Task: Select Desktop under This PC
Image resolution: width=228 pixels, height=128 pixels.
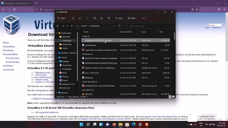Action: [x=66, y=62]
